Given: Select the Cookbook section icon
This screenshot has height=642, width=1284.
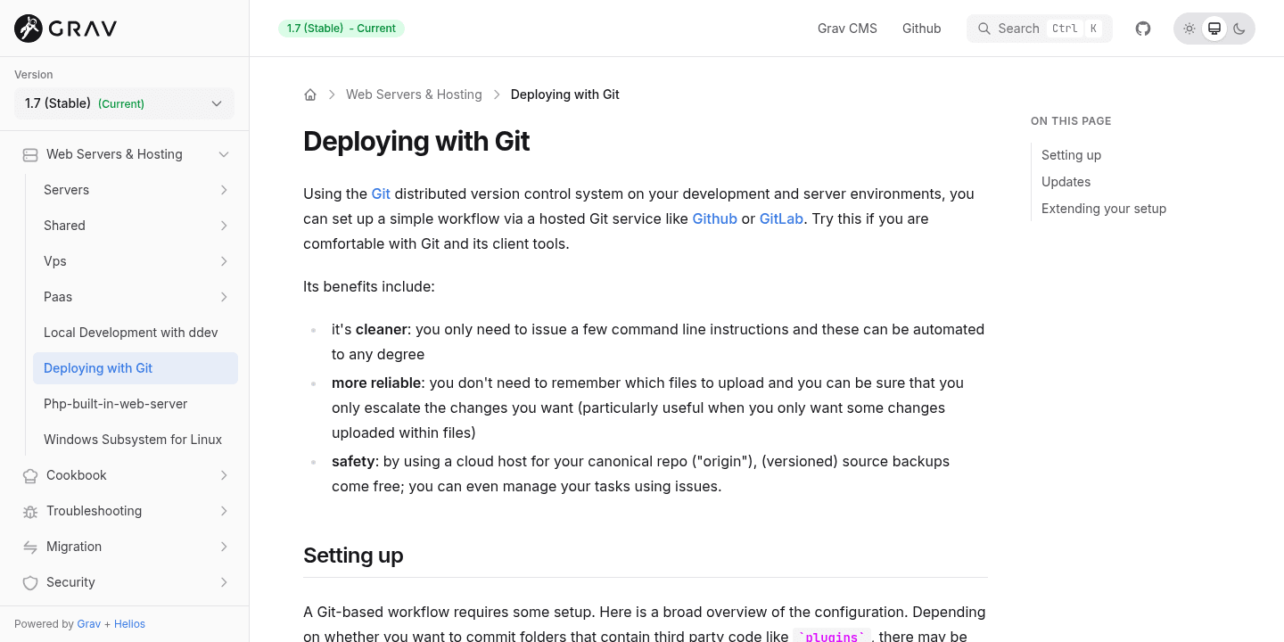Looking at the screenshot, I should tap(29, 475).
